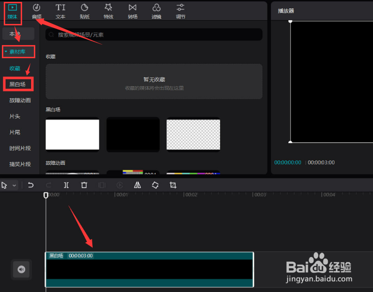The width and height of the screenshot is (373, 292).
Task: Click the 播放器 player panel title
Action: [x=286, y=11]
